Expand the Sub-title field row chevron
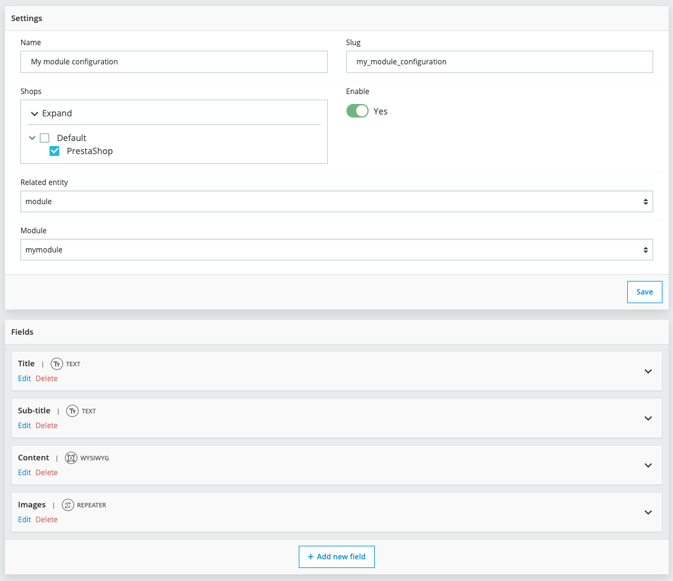Screen dimensions: 673x581 [648, 418]
